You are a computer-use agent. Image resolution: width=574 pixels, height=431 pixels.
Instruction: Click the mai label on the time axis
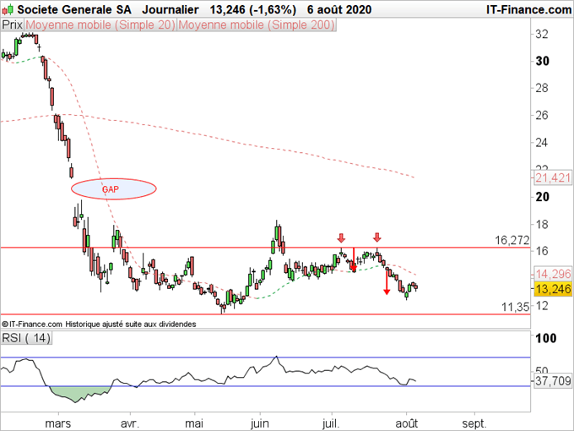(194, 423)
